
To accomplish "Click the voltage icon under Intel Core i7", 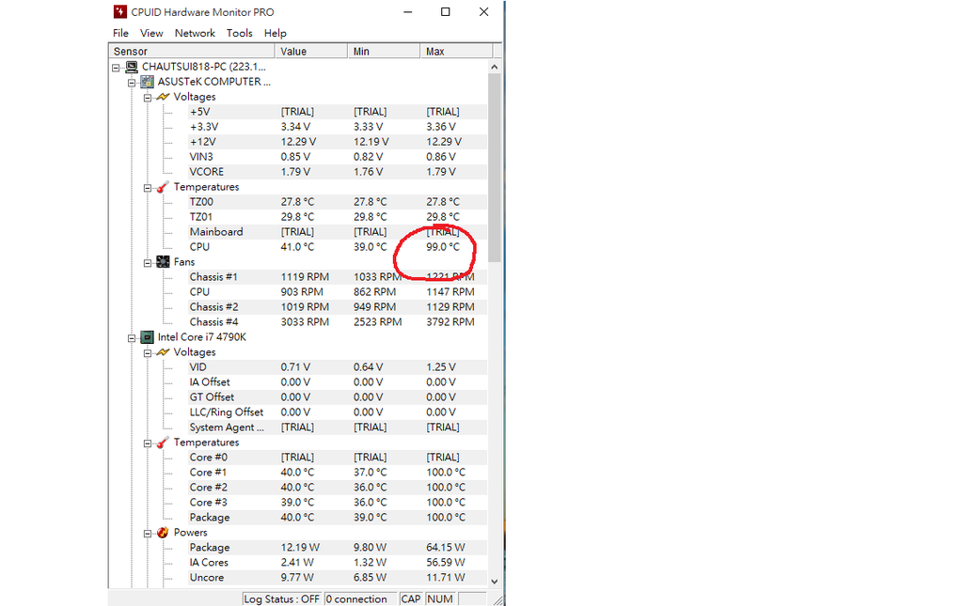I will pyautogui.click(x=163, y=352).
